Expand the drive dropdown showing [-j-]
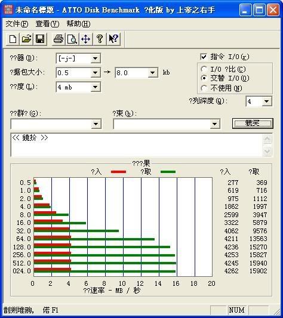 tap(95, 58)
